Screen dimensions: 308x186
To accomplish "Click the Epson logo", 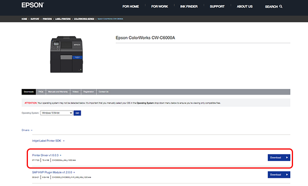I will tap(33, 5).
